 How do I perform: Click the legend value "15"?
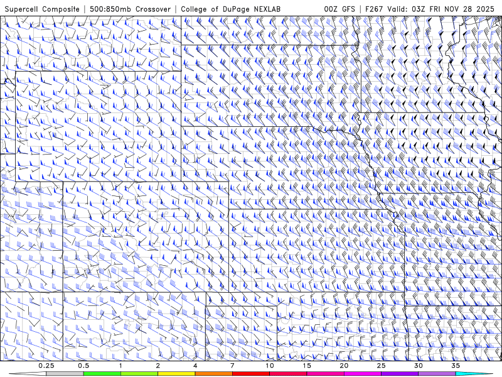pos(307,366)
